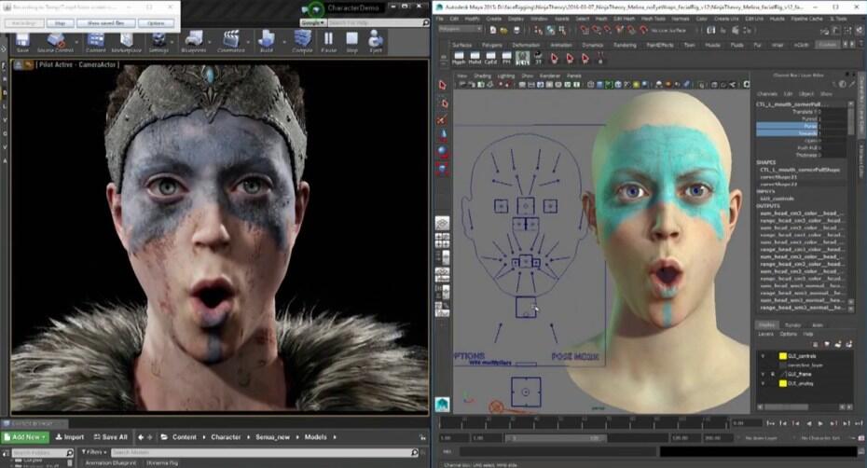This screenshot has height=468, width=867.
Task: Open Source Control in Unreal toolbar
Action: pyautogui.click(x=55, y=40)
